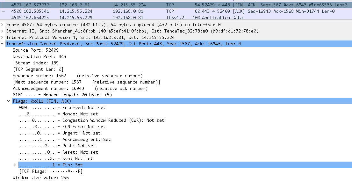This screenshot has height=182, width=352.
Task: Select the Destination Port: 443 field
Action: tap(40, 56)
